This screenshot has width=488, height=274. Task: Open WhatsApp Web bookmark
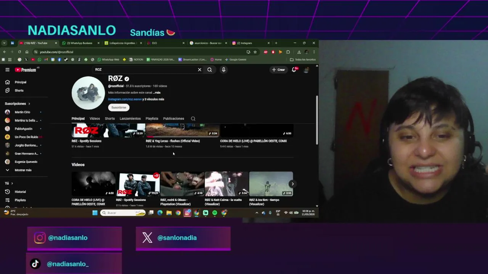pos(108,59)
